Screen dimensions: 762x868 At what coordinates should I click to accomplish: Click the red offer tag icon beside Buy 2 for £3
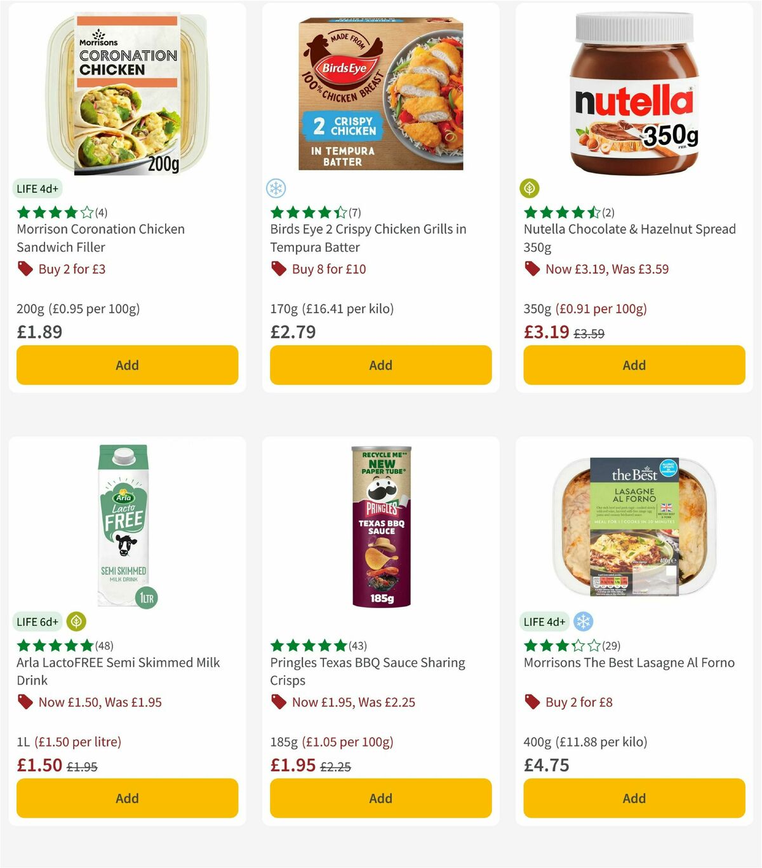(25, 269)
